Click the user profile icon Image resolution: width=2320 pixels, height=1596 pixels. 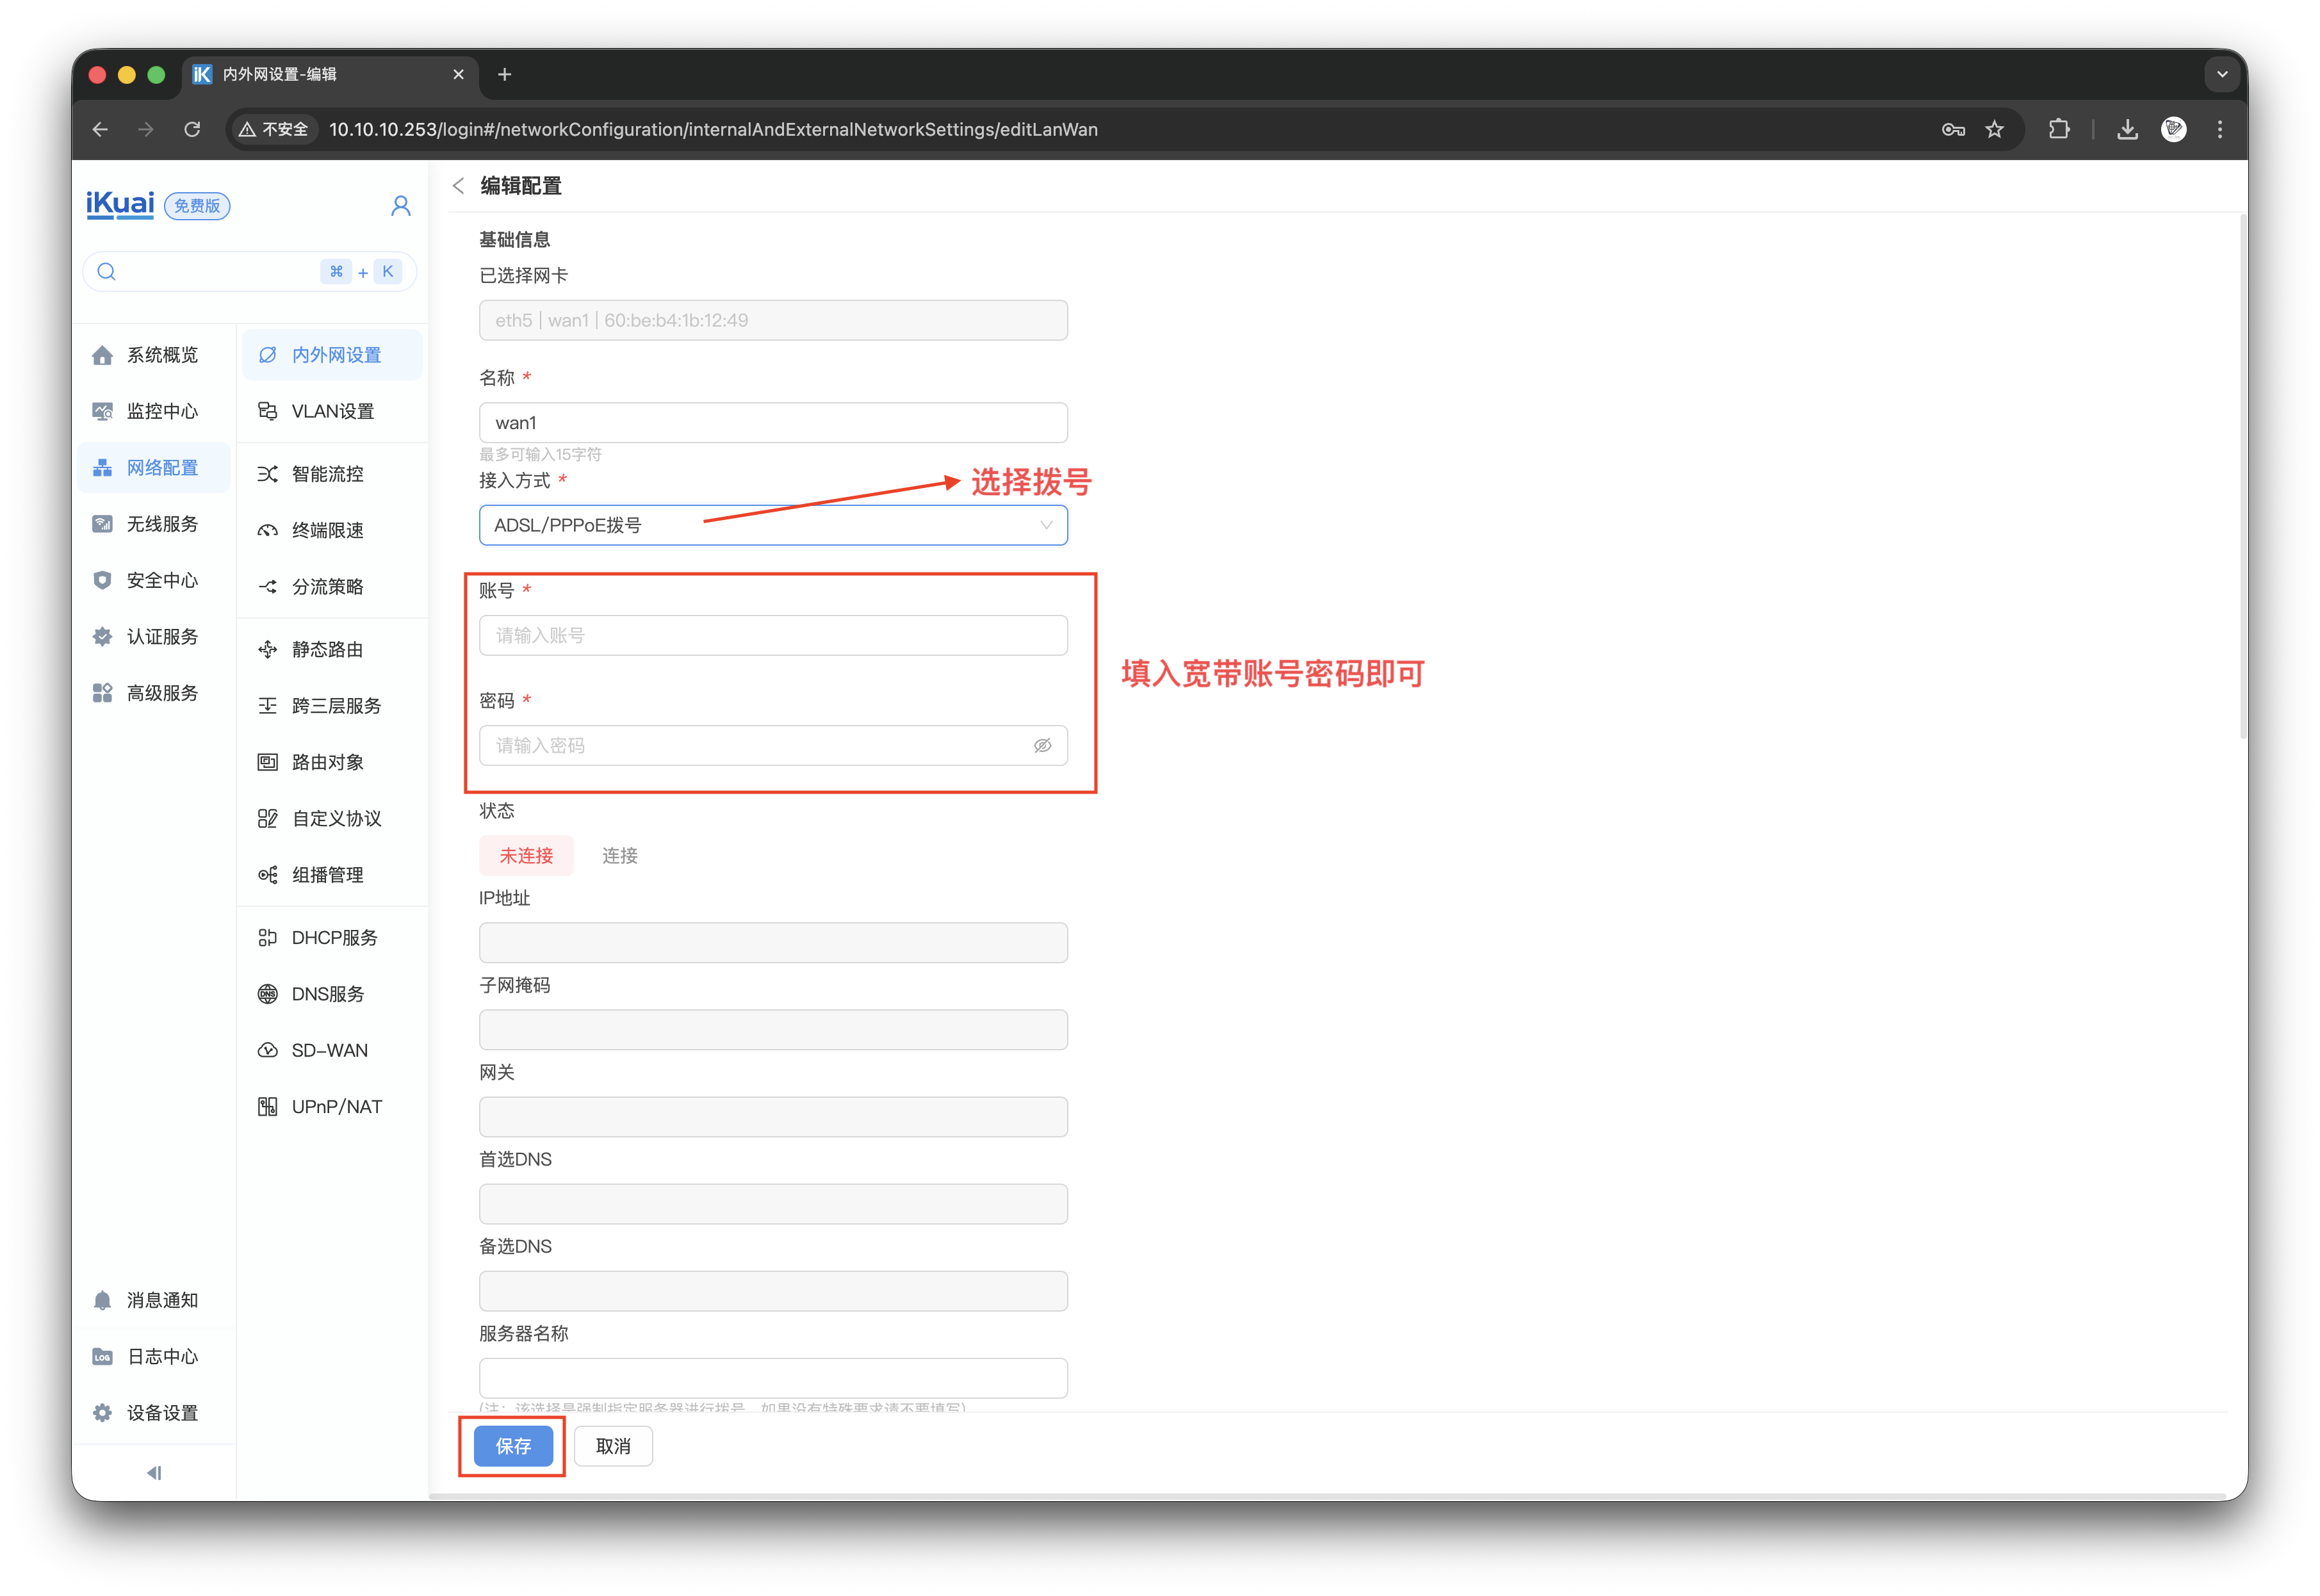tap(400, 206)
